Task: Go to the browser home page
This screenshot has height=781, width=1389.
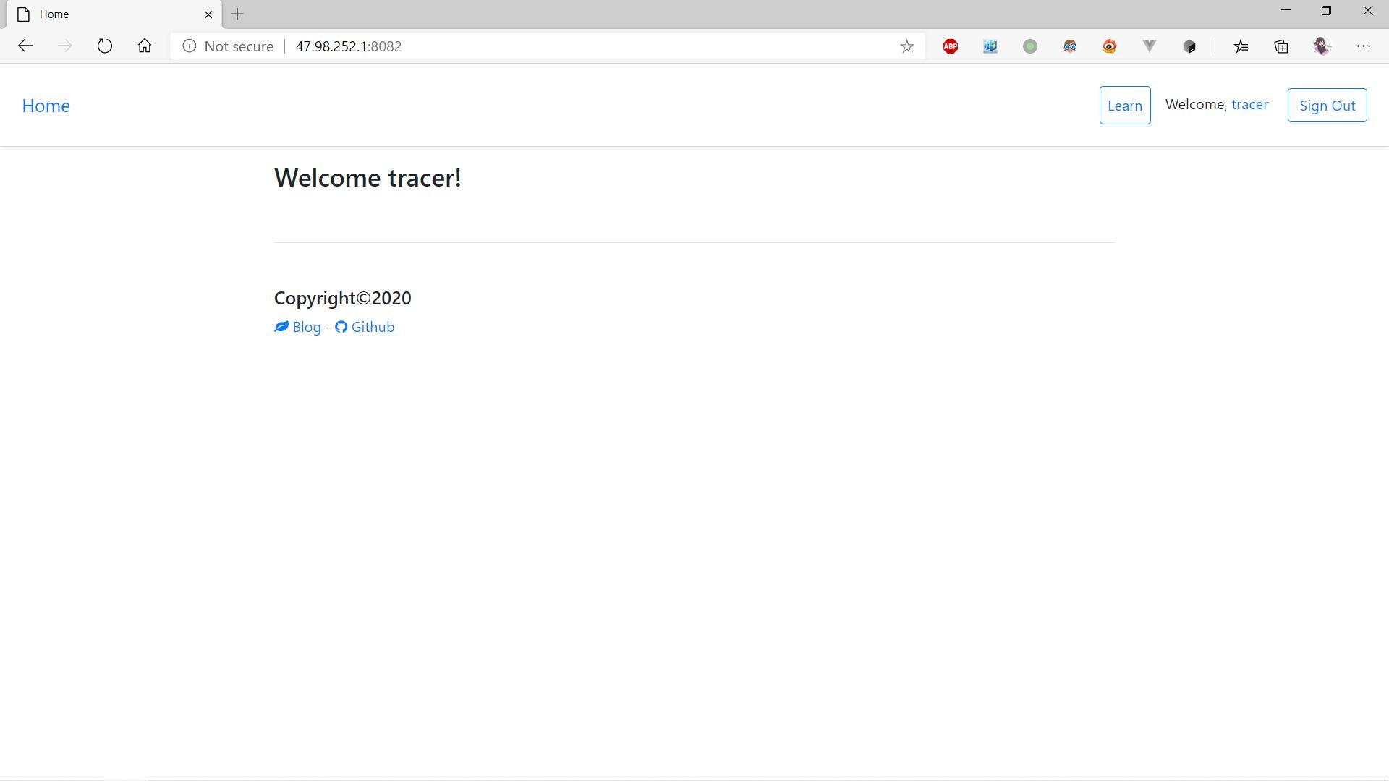Action: click(145, 46)
